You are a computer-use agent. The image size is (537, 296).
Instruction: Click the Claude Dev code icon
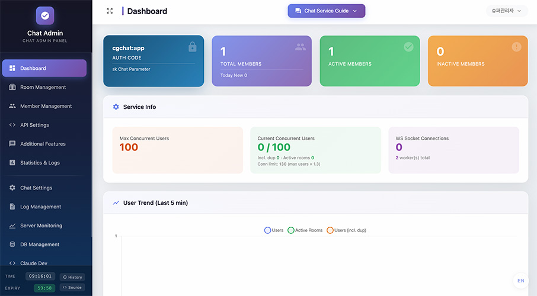pyautogui.click(x=12, y=263)
